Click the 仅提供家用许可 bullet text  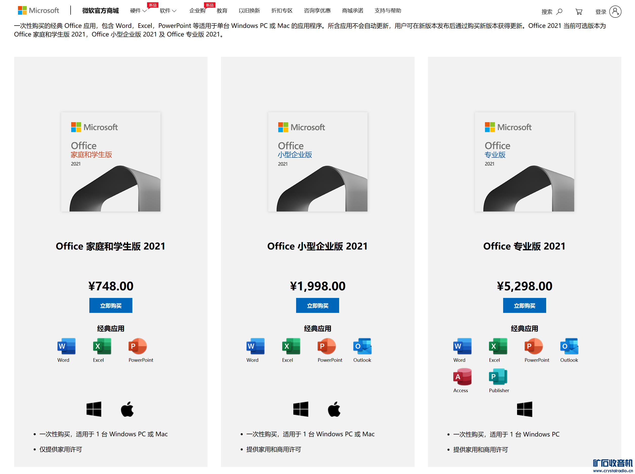click(x=61, y=449)
